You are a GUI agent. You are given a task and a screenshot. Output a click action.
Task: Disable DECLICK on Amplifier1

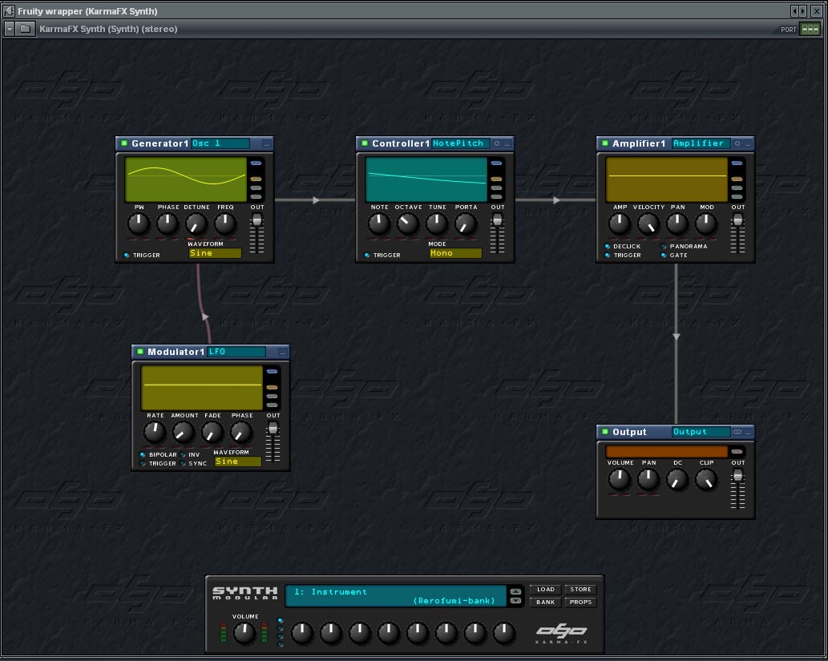click(x=608, y=247)
